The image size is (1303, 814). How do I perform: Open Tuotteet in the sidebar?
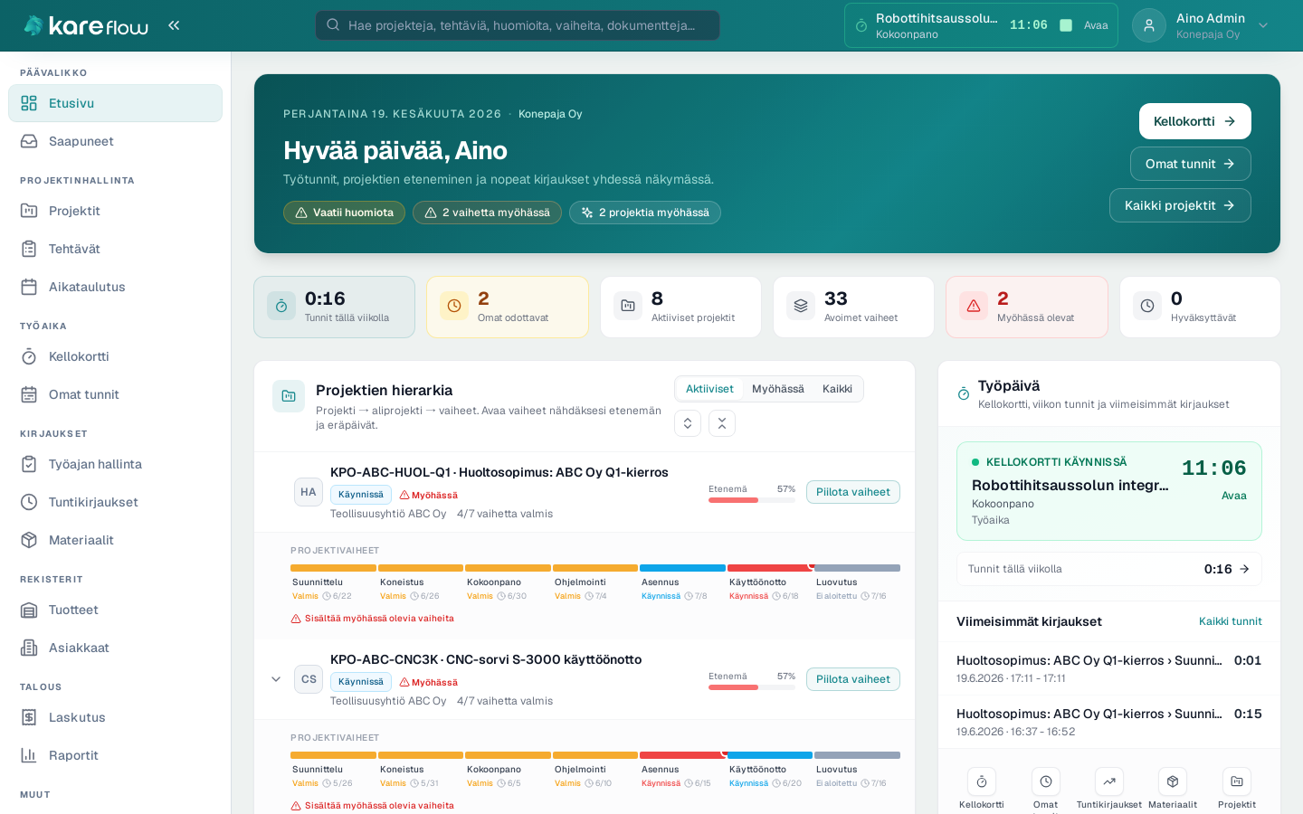(115, 610)
